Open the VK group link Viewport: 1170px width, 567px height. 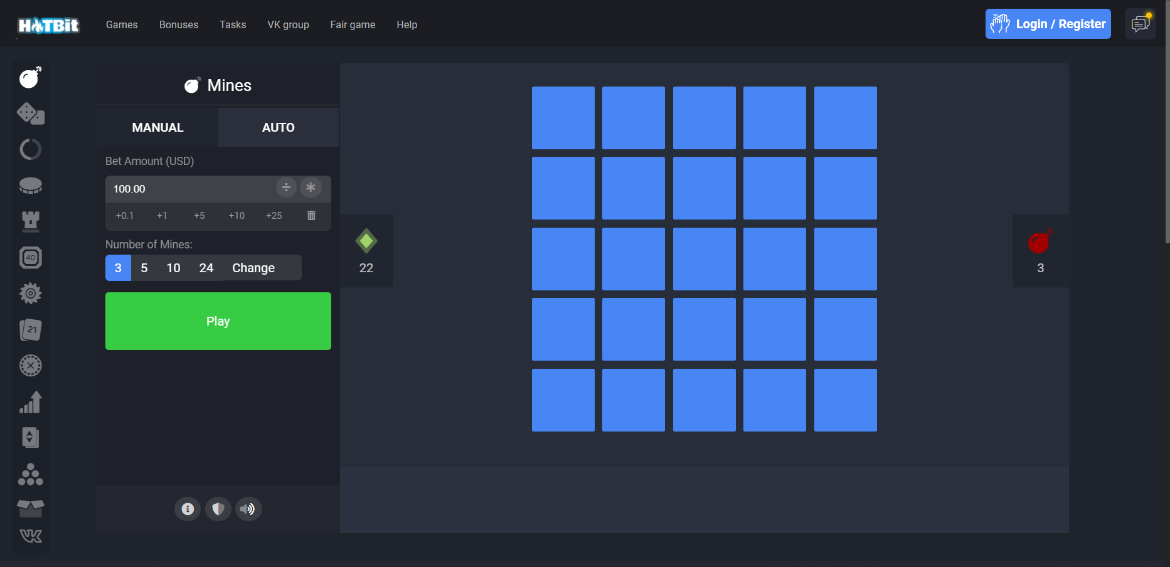pos(289,24)
